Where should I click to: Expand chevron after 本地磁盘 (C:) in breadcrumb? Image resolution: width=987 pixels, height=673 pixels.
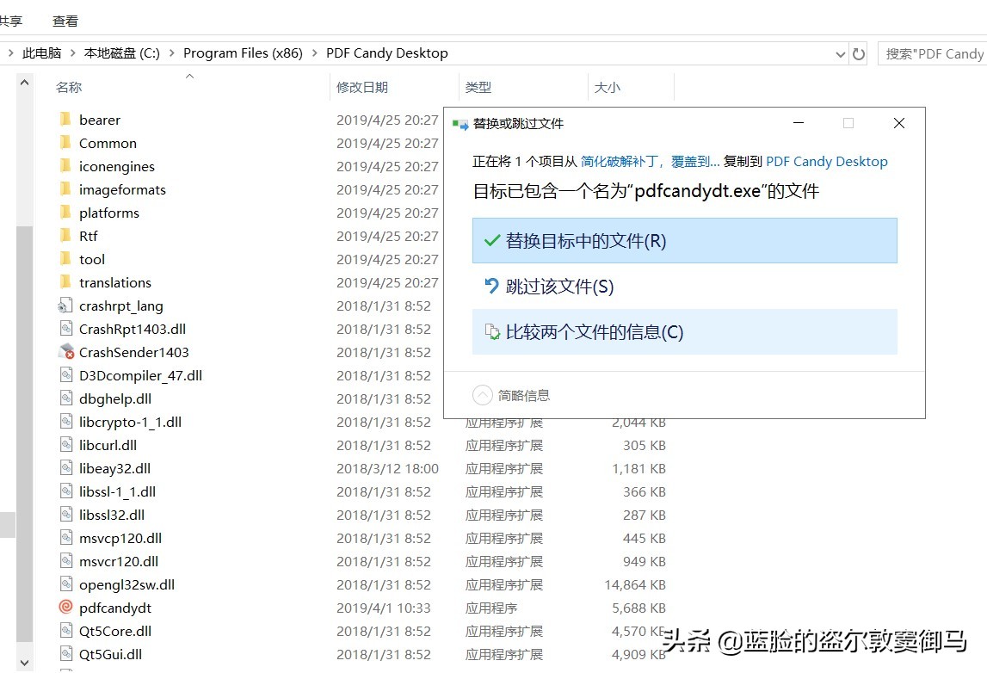(172, 52)
